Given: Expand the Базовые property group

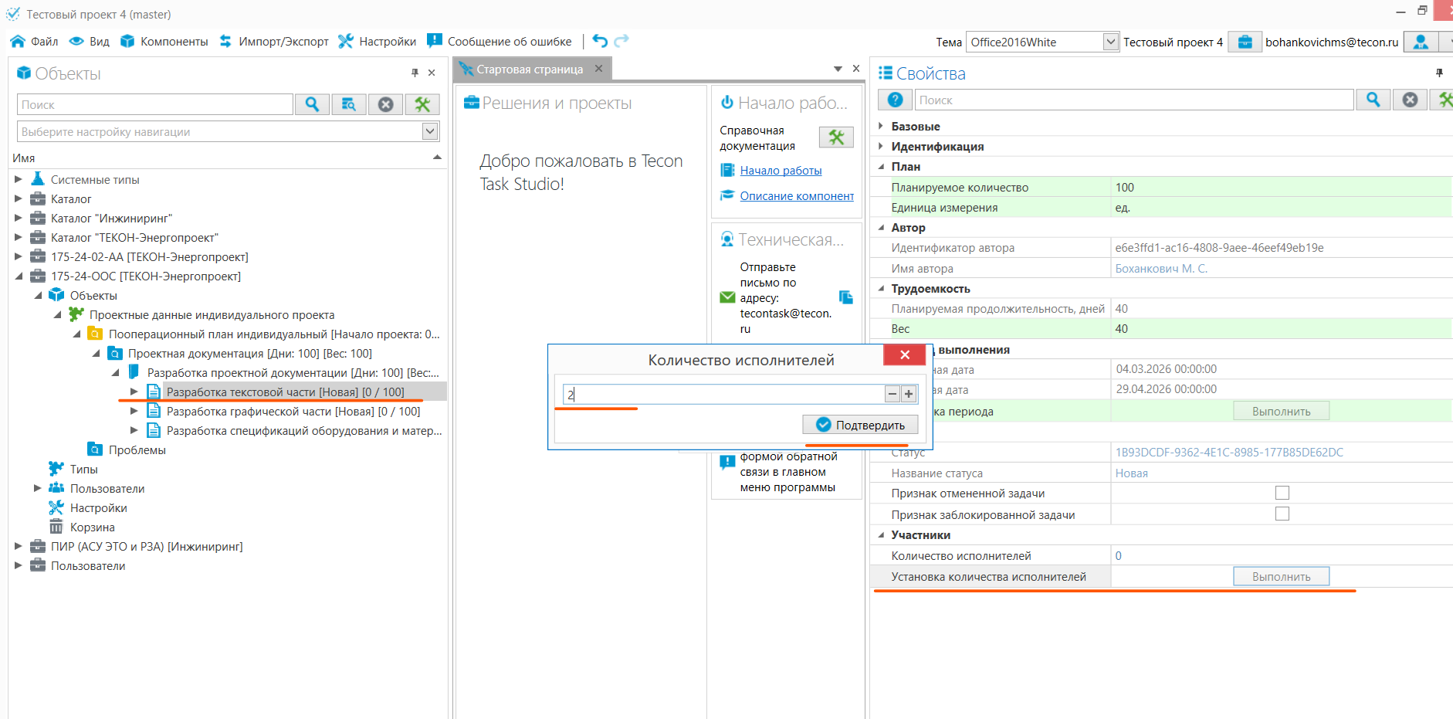Looking at the screenshot, I should tap(881, 126).
